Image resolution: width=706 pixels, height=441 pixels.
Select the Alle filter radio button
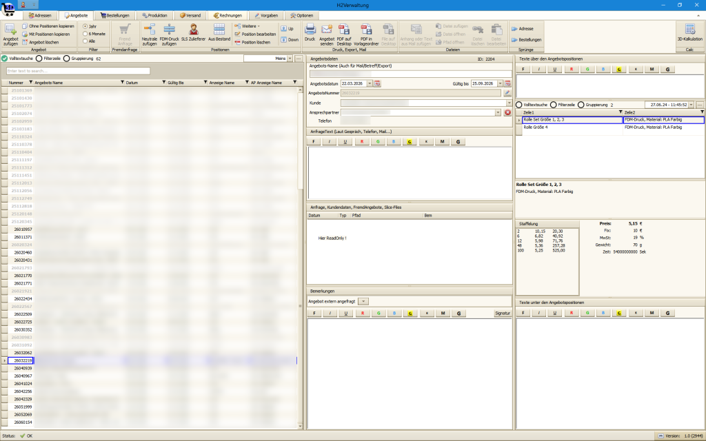pos(85,41)
